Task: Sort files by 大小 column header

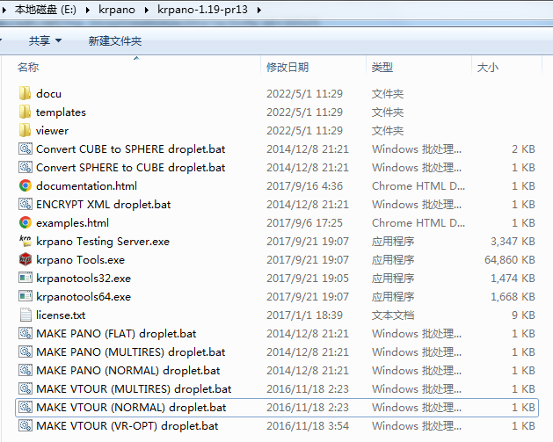Action: click(x=487, y=68)
